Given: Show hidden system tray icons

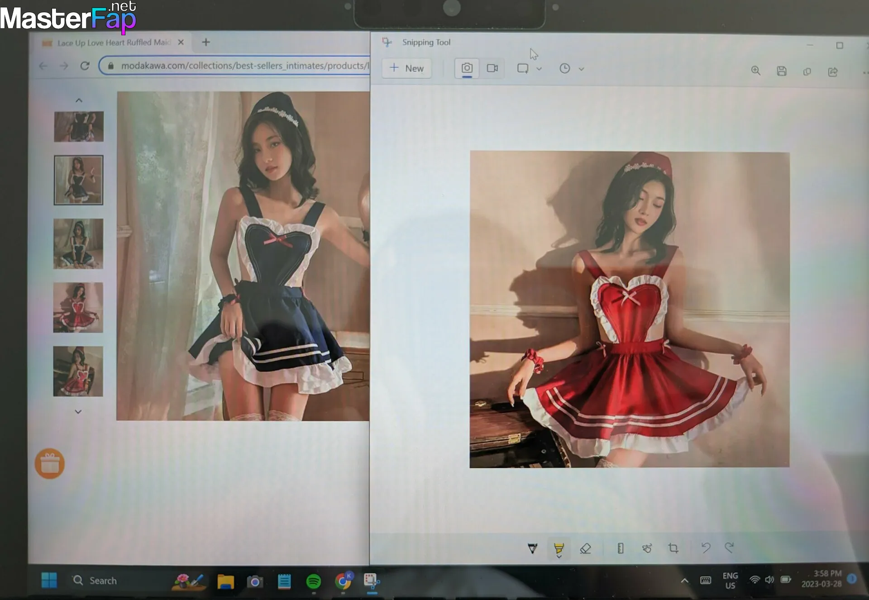Looking at the screenshot, I should (x=685, y=581).
